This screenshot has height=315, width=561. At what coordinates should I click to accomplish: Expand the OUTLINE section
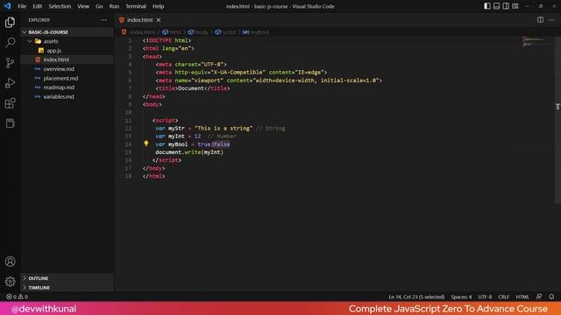pyautogui.click(x=67, y=278)
